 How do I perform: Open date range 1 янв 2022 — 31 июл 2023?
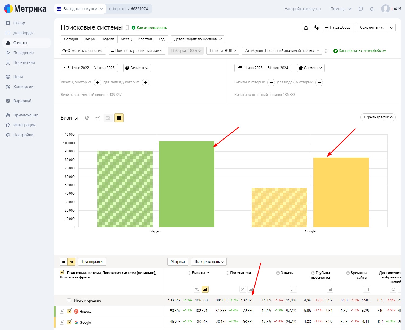coord(89,68)
